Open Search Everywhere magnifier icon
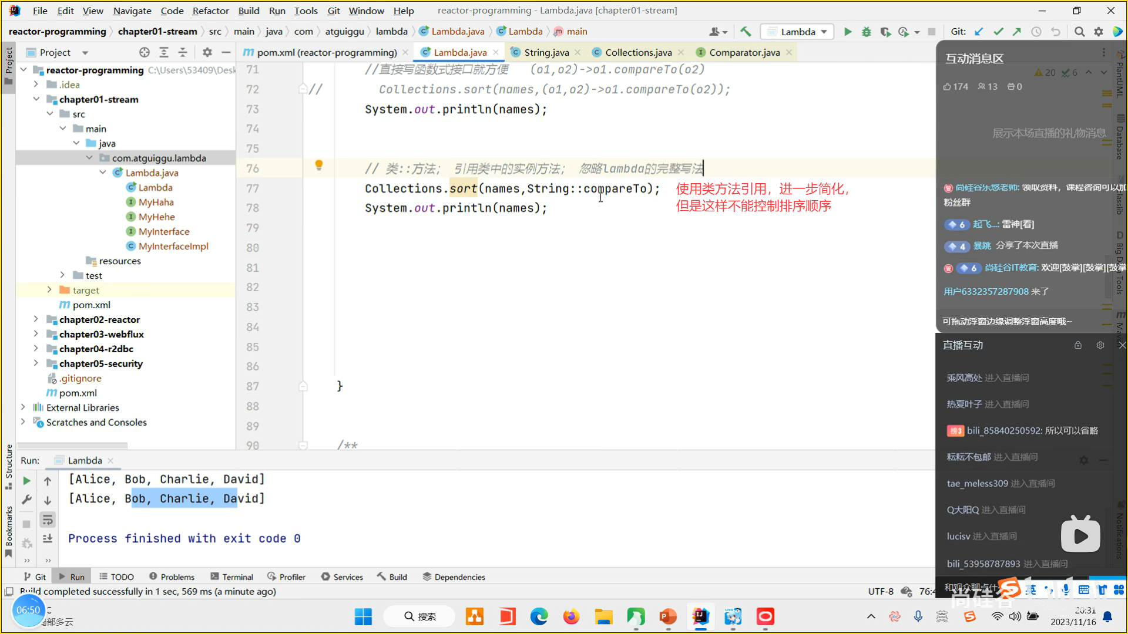The width and height of the screenshot is (1128, 634). pyautogui.click(x=1079, y=32)
